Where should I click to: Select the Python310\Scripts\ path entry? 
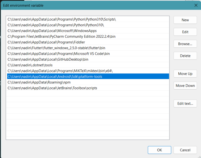(x=88, y=19)
